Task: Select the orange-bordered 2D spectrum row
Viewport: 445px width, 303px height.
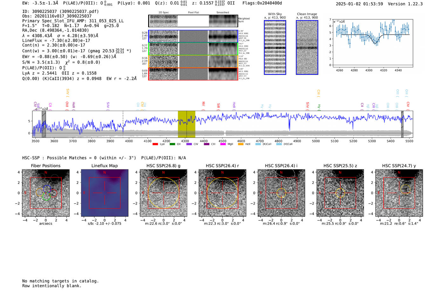Action: [x=193, y=61]
